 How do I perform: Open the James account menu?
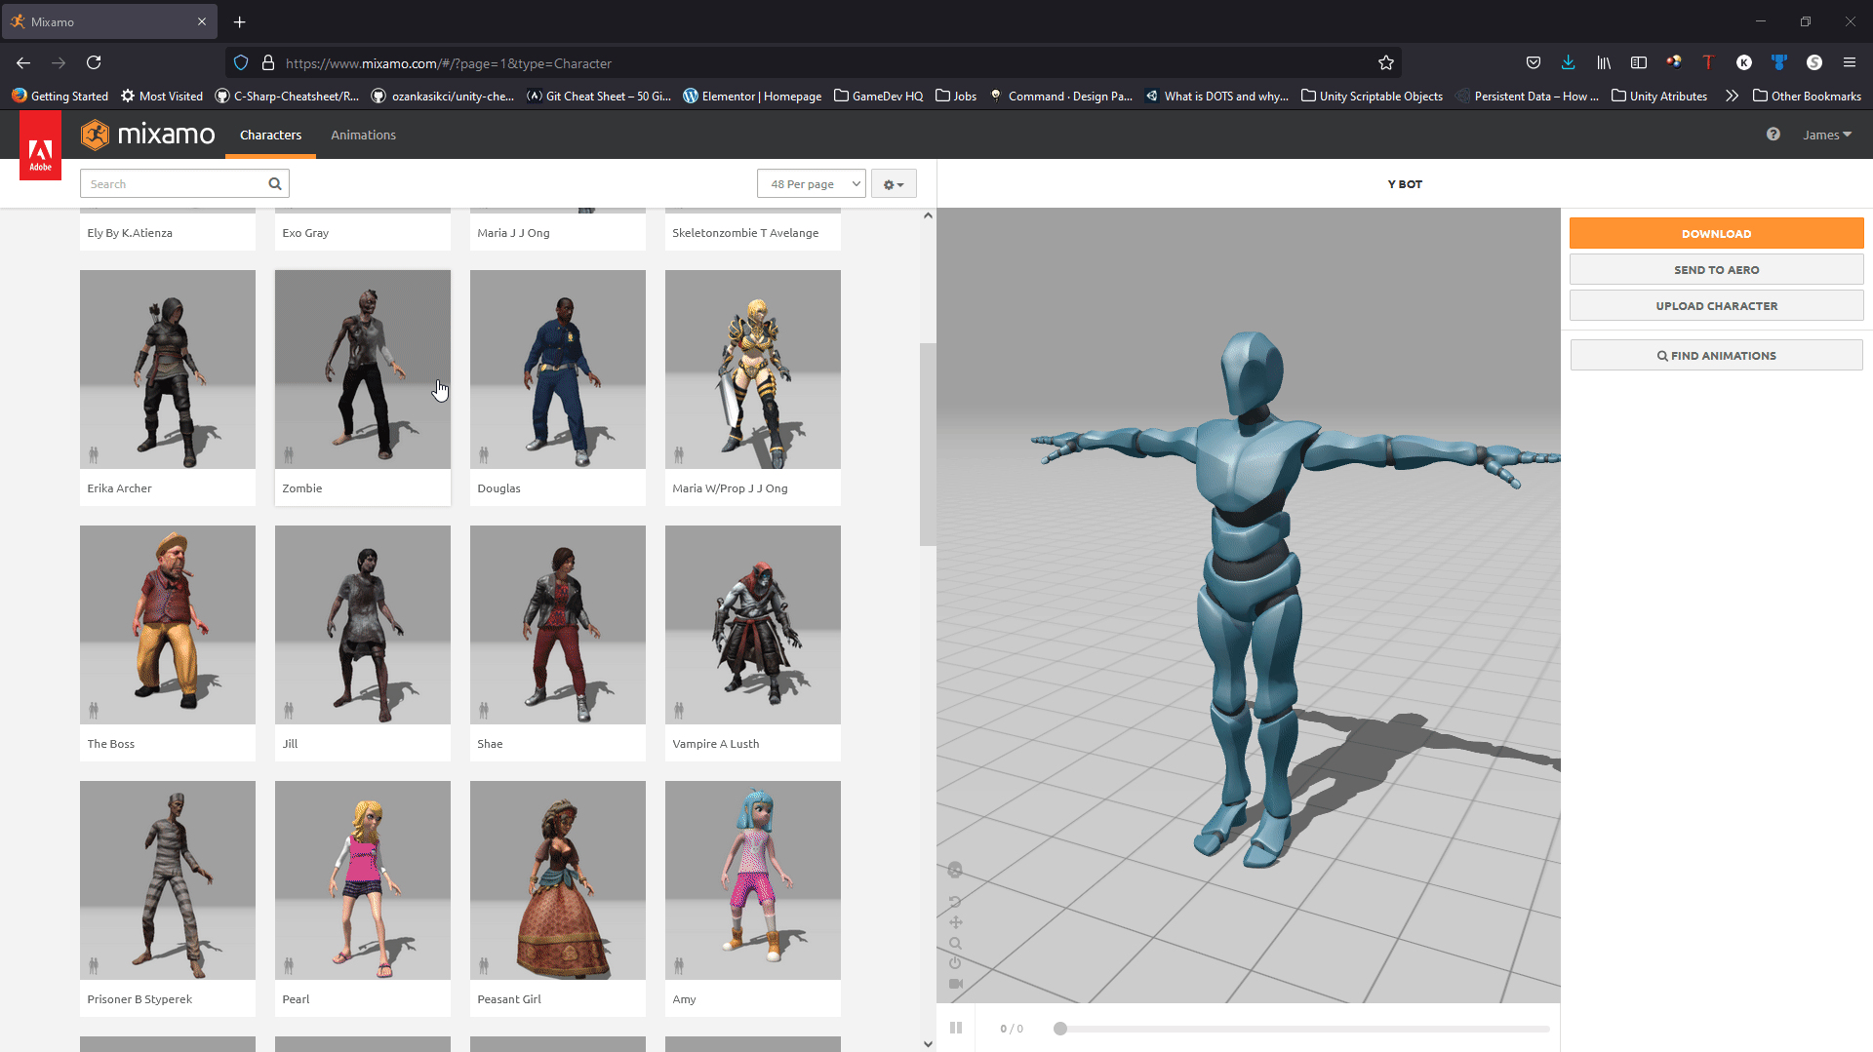(x=1827, y=135)
